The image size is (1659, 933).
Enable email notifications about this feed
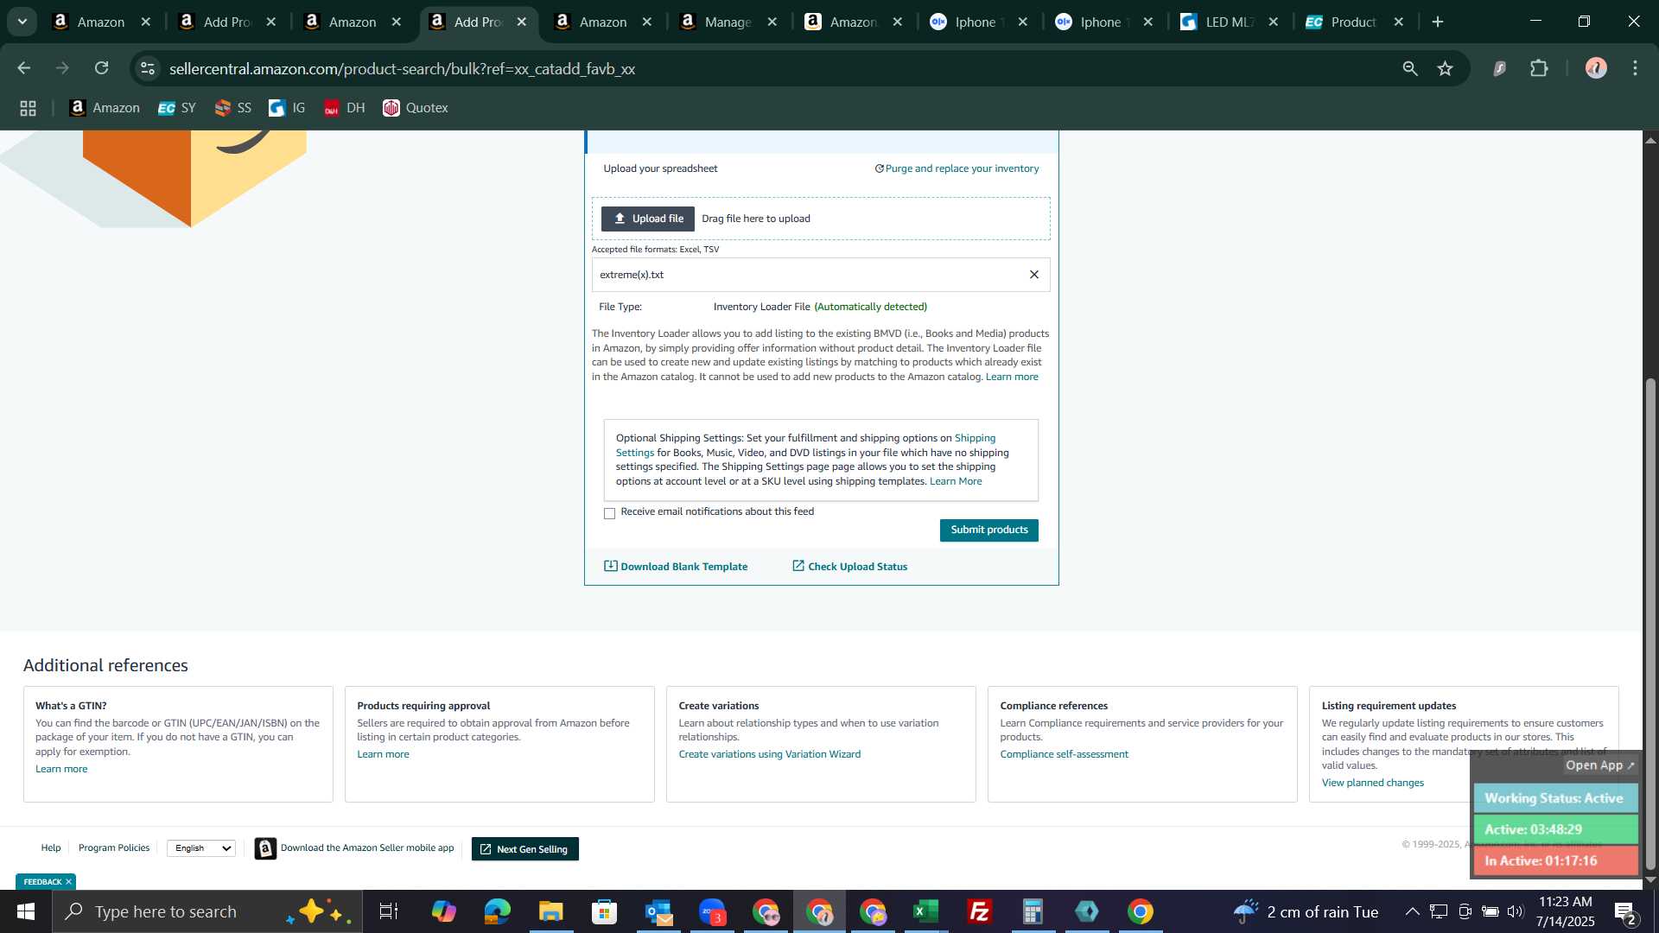tap(609, 513)
